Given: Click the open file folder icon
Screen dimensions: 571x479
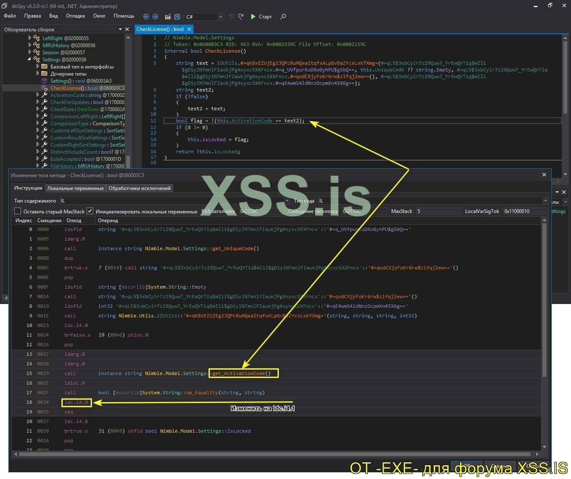Looking at the screenshot, I should tap(168, 17).
